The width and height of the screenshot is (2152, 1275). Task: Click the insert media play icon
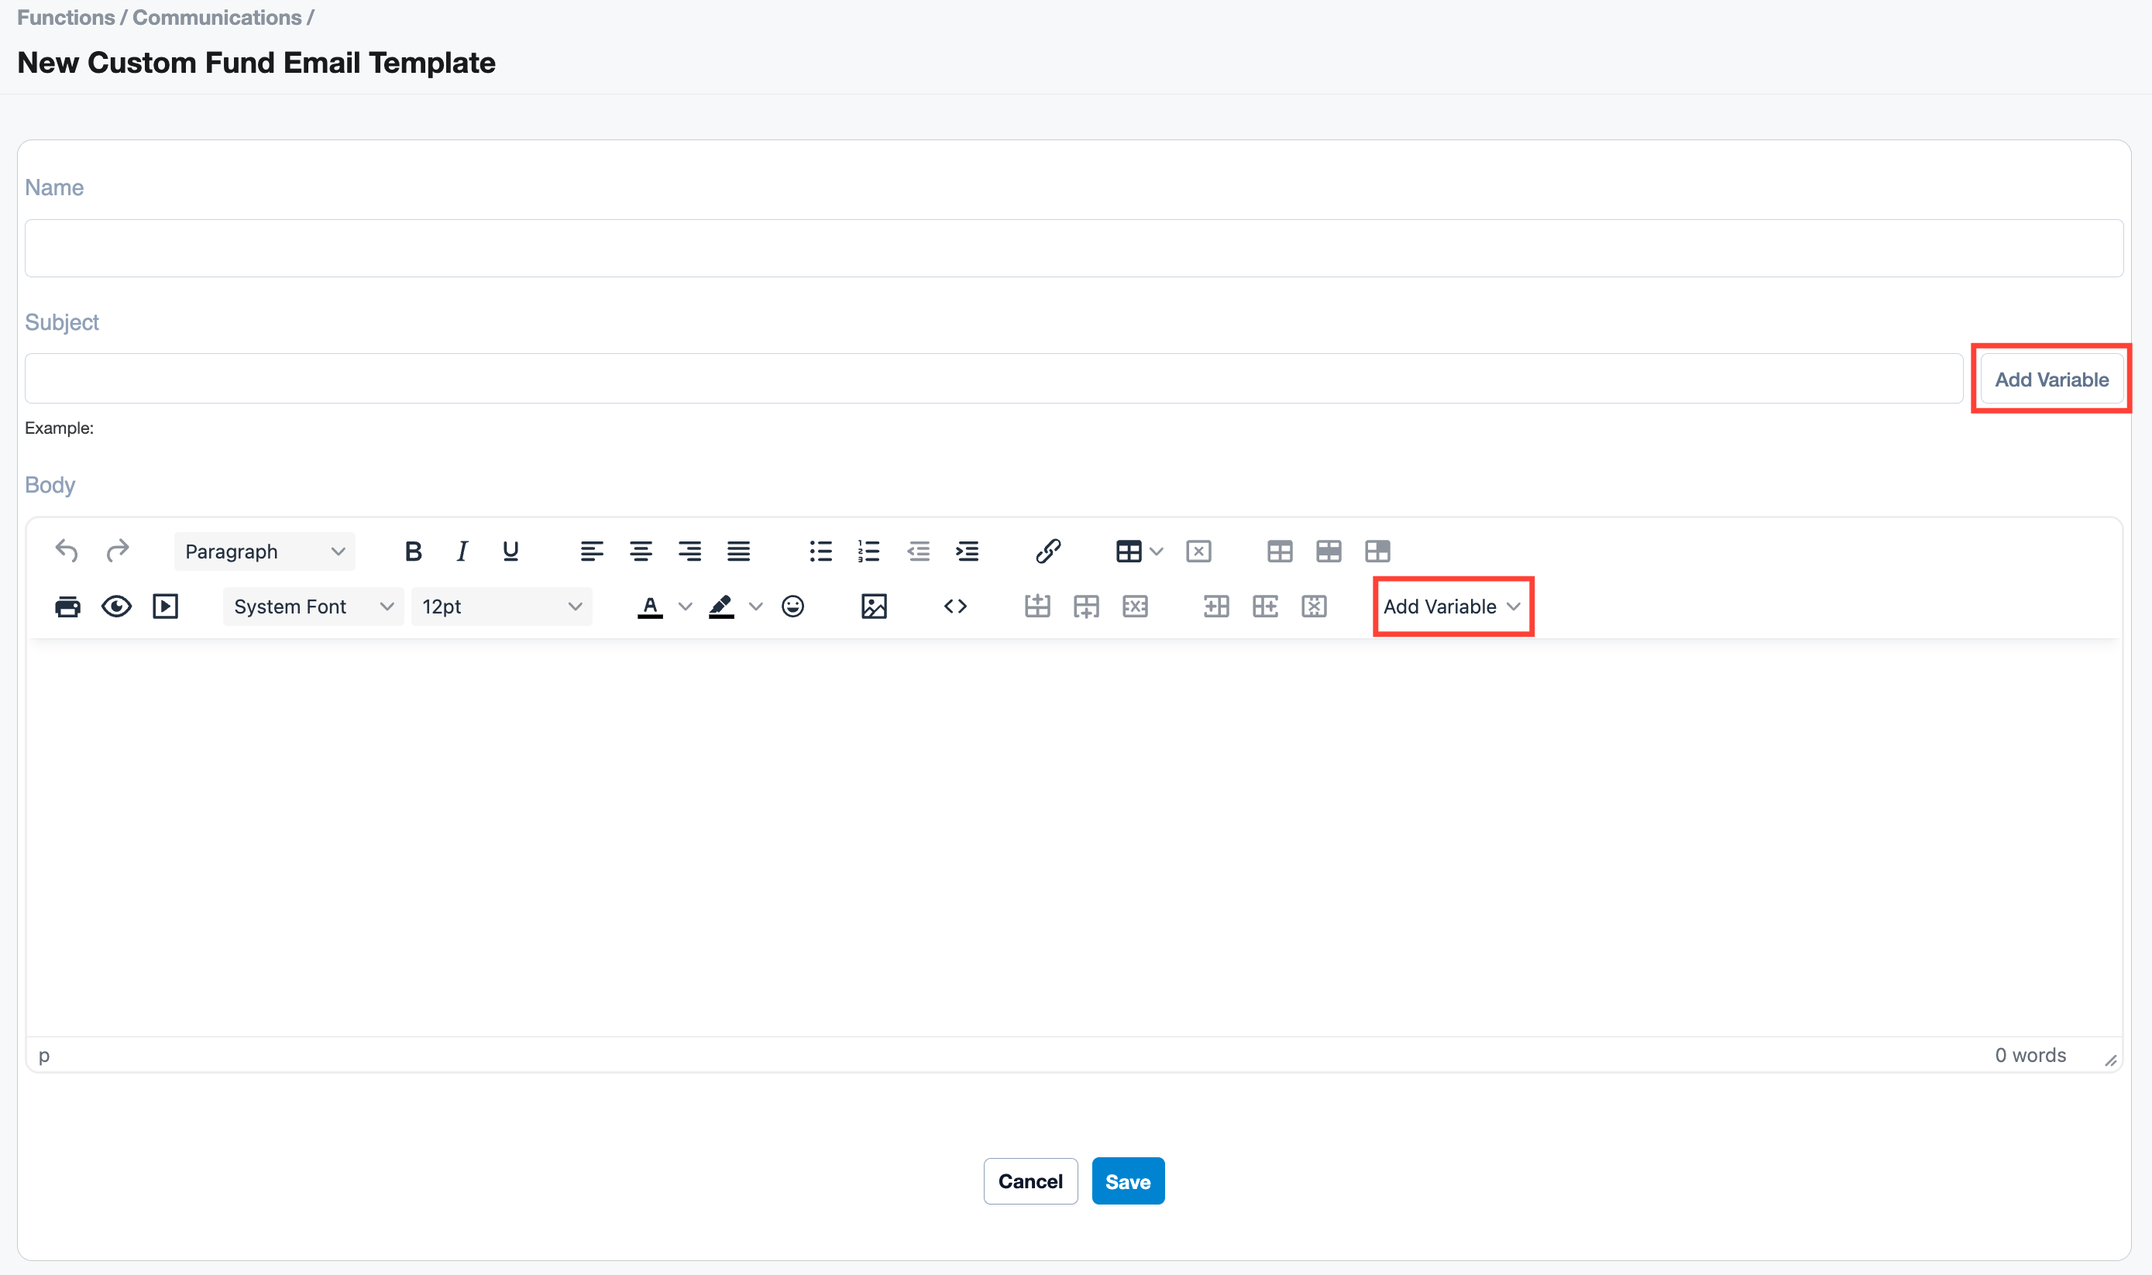click(x=165, y=607)
